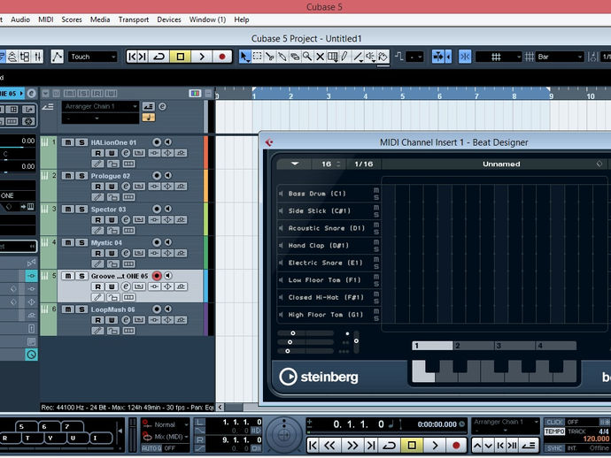This screenshot has height=458, width=611.
Task: Select the Acoustic Snare (D1) lane
Action: click(x=327, y=228)
